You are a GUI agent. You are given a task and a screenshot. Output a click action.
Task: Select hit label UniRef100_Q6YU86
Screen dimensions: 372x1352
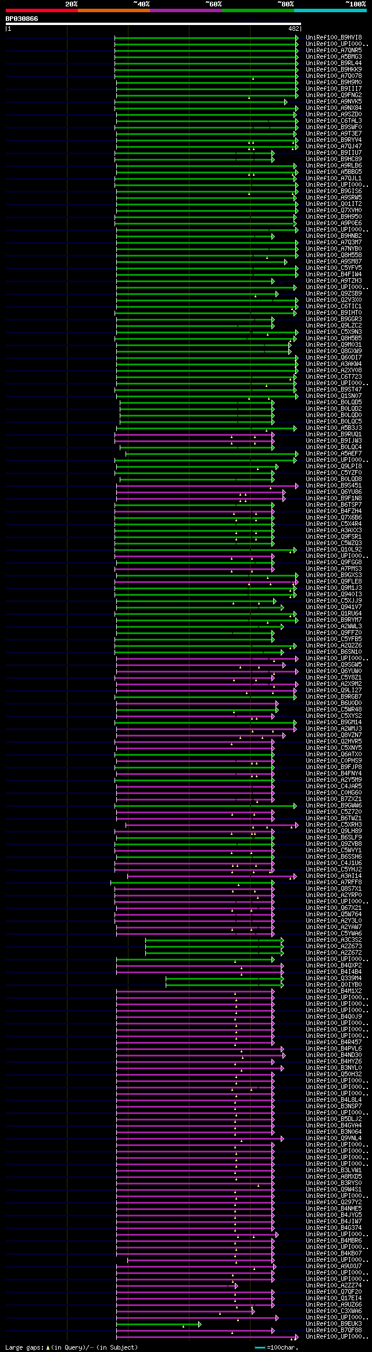(334, 492)
